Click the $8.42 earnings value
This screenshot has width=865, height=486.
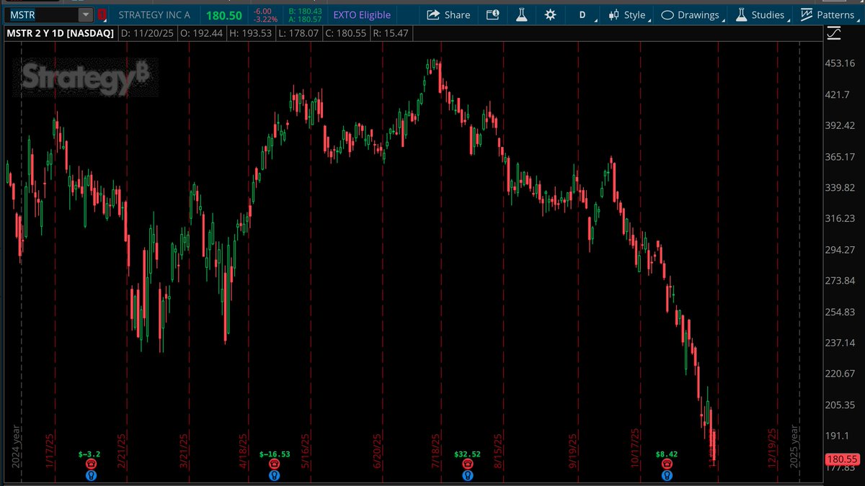[x=667, y=454]
